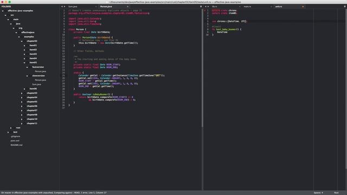Click right pane previous-tab arrow
The width and height of the screenshot is (347, 195).
[205, 6]
